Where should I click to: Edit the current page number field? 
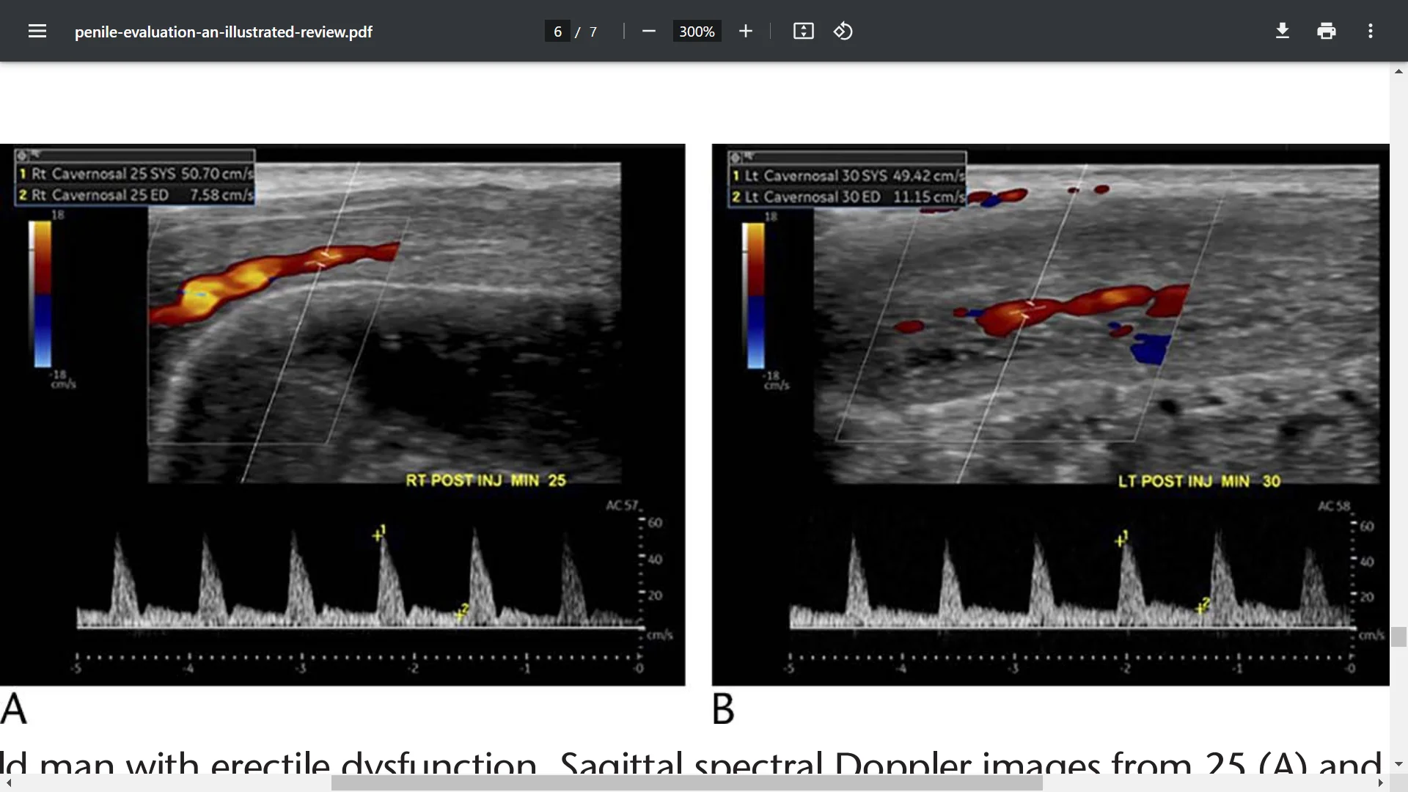click(557, 32)
